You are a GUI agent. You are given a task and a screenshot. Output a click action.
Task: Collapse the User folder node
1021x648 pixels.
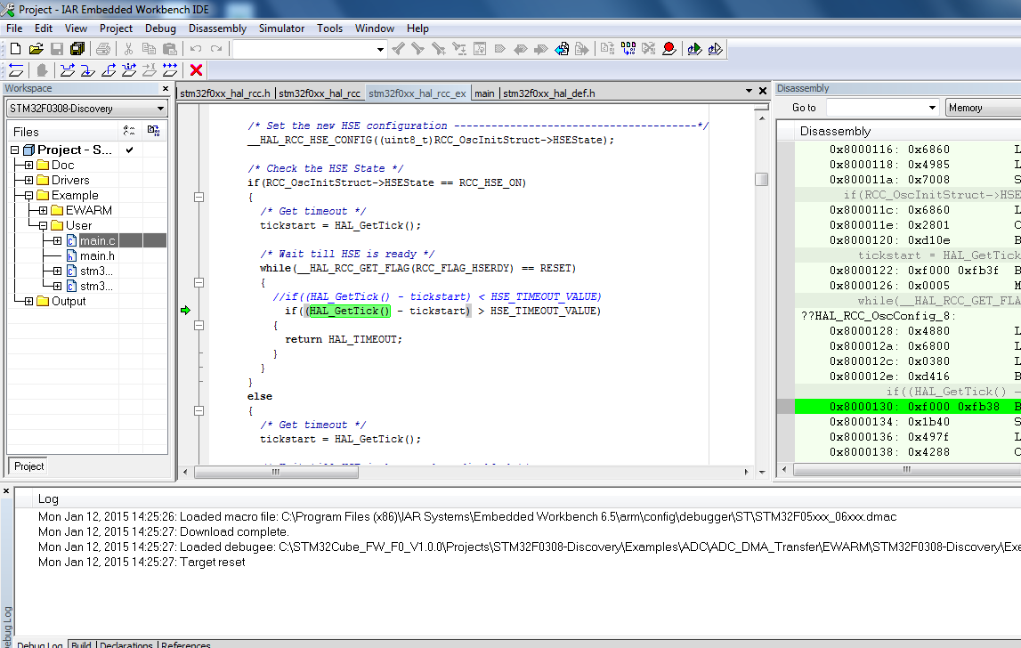(43, 226)
